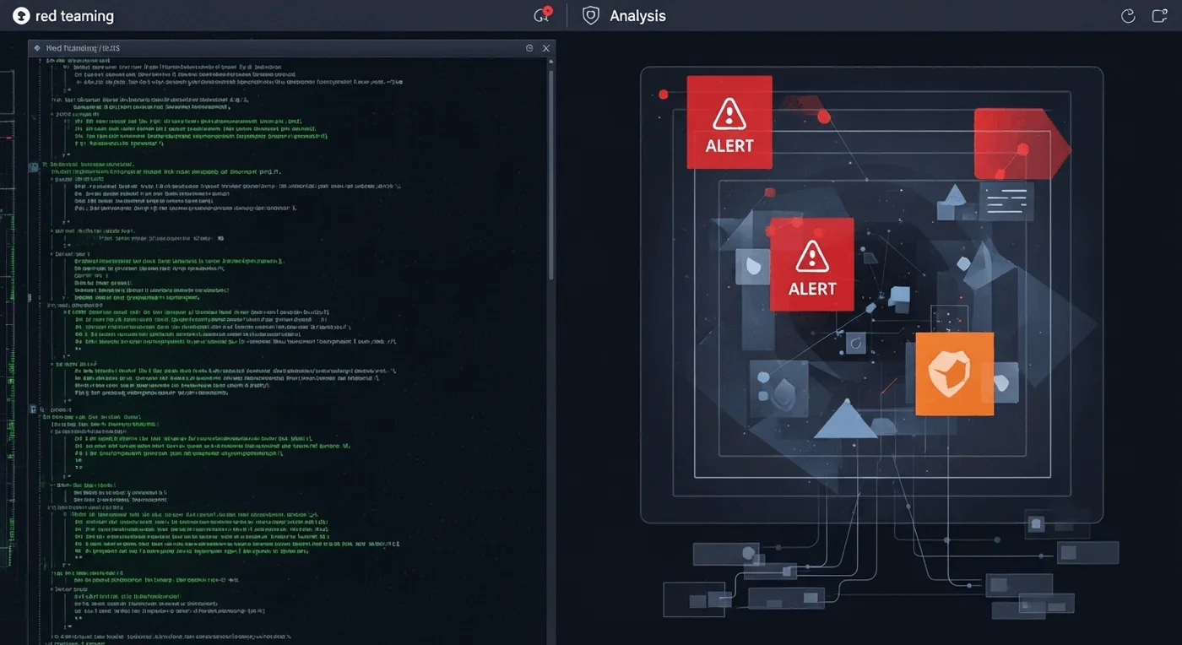
Task: Click the red teaming title text
Action: pos(74,16)
